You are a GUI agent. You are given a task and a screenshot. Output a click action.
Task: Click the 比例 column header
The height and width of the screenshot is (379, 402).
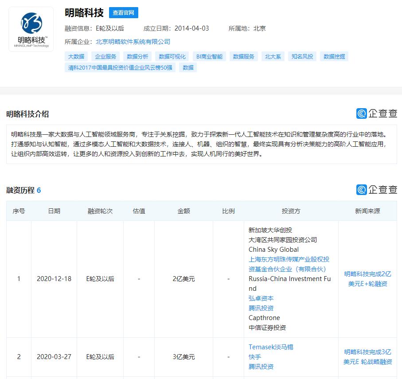(228, 211)
